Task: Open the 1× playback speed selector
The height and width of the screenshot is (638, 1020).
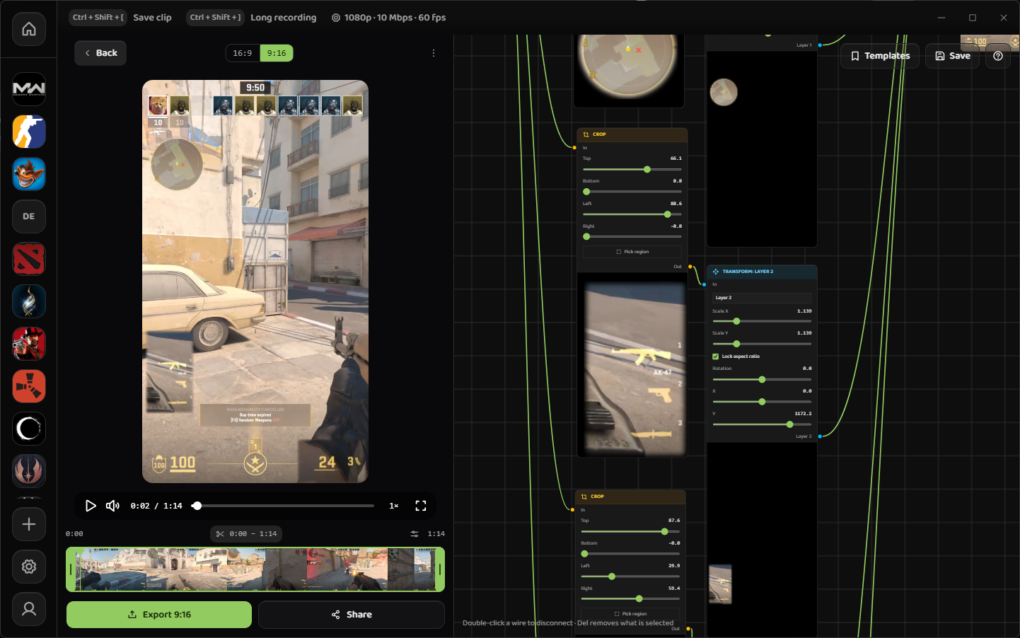Action: [394, 506]
